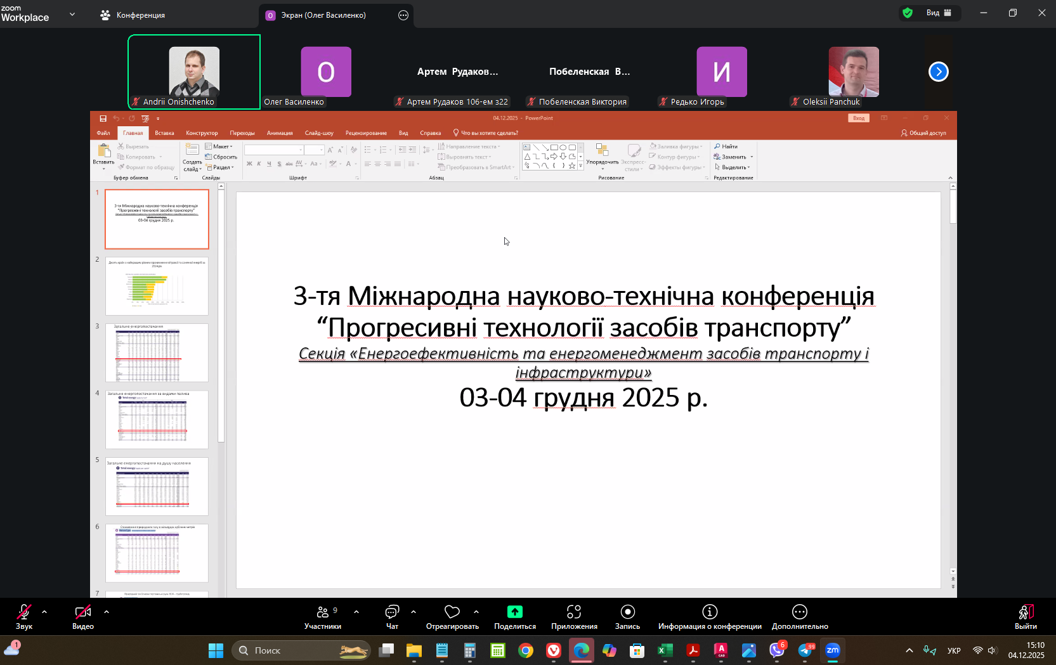1056x665 pixels.
Task: Click the Share screen icon
Action: 514,612
